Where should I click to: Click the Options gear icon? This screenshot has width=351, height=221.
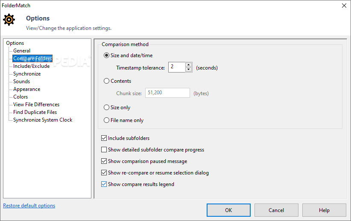[x=9, y=20]
